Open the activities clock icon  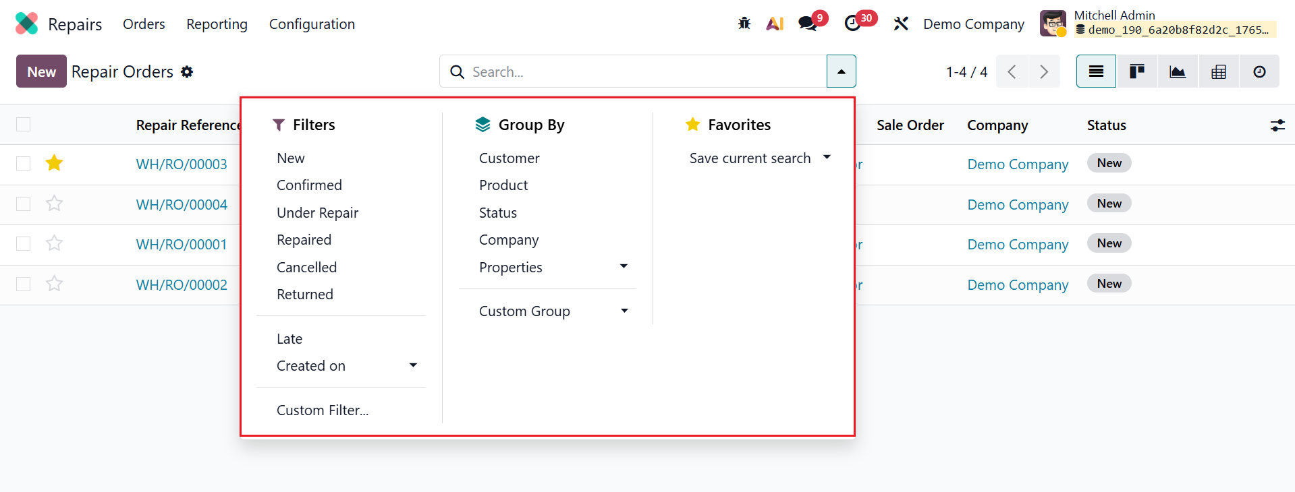852,24
